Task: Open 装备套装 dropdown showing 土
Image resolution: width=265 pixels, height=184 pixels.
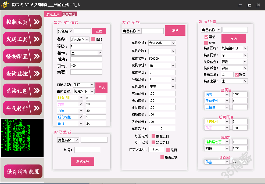Action: (234, 81)
